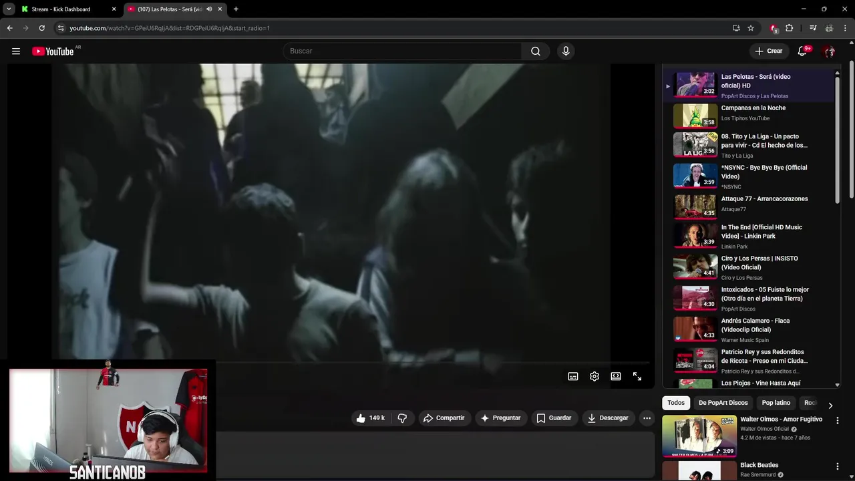Screen dimensions: 855x481
Task: Open Chrome tab search dropdown
Action: 9,9
